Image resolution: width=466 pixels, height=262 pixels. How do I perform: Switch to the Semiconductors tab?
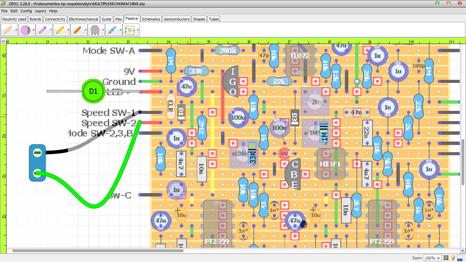click(176, 19)
